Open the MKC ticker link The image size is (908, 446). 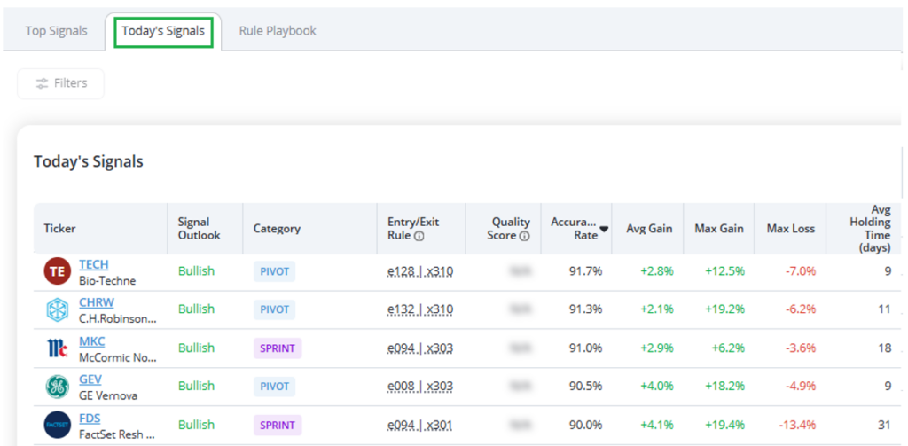coord(91,341)
